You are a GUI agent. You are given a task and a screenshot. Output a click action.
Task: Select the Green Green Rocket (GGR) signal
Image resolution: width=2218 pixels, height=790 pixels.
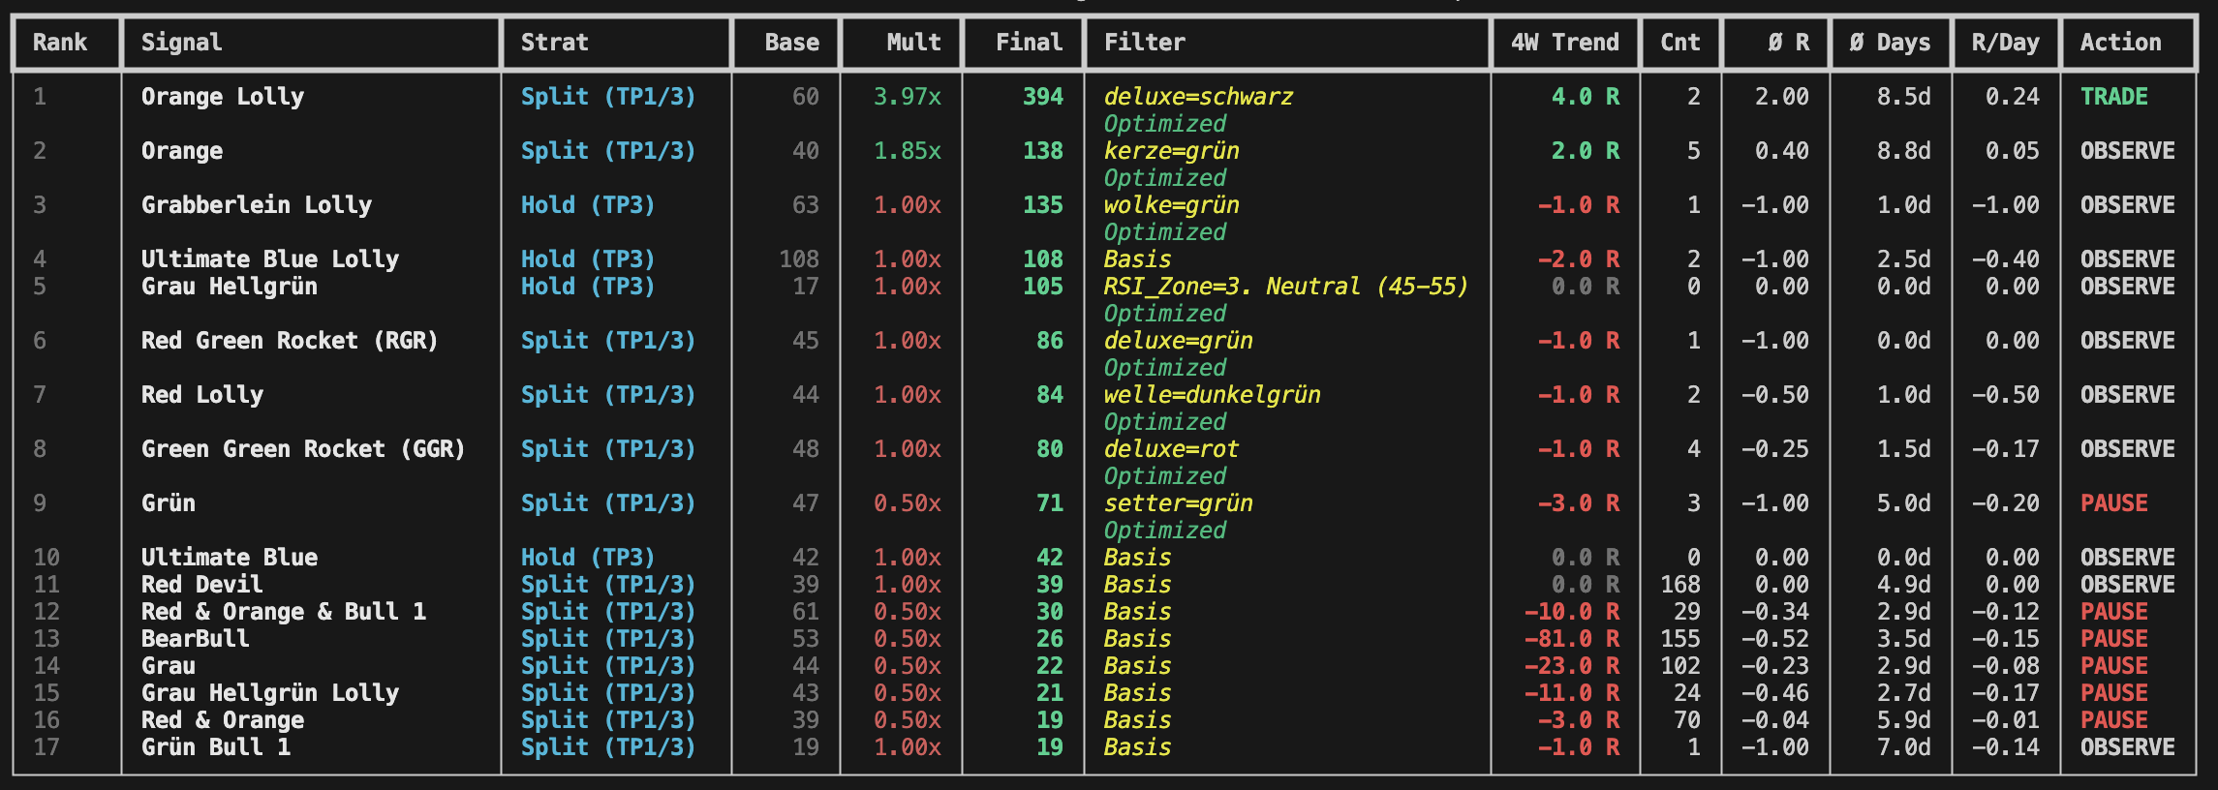coord(303,449)
